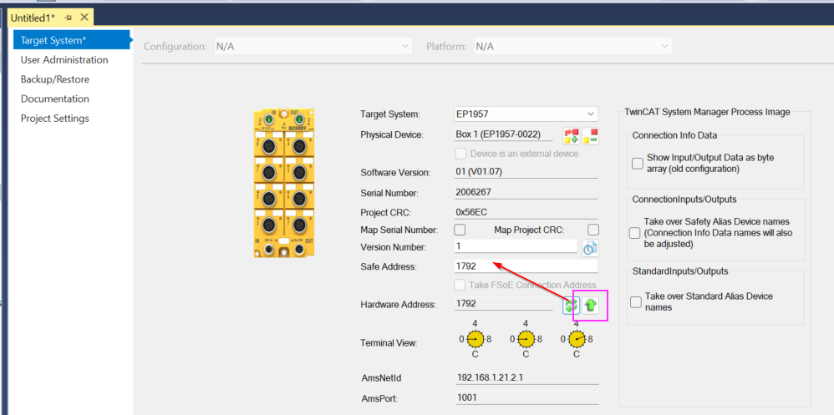This screenshot has width=834, height=415.
Task: Click the Software Version 01 (V01.07) field
Action: 526,172
